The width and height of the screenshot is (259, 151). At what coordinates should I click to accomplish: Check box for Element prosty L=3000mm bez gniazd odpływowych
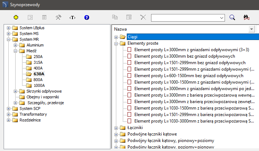tap(130, 56)
